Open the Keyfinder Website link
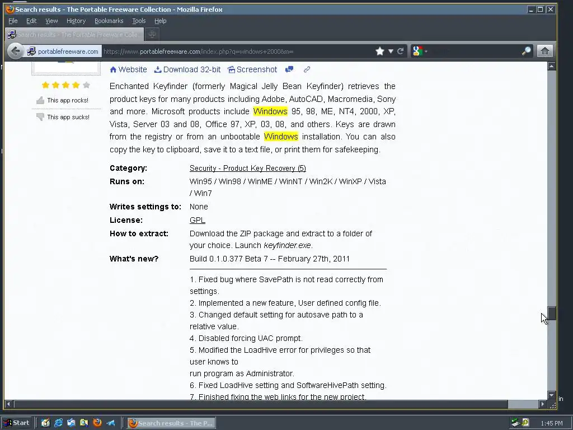Screen dimensions: 573x430 [x=128, y=69]
